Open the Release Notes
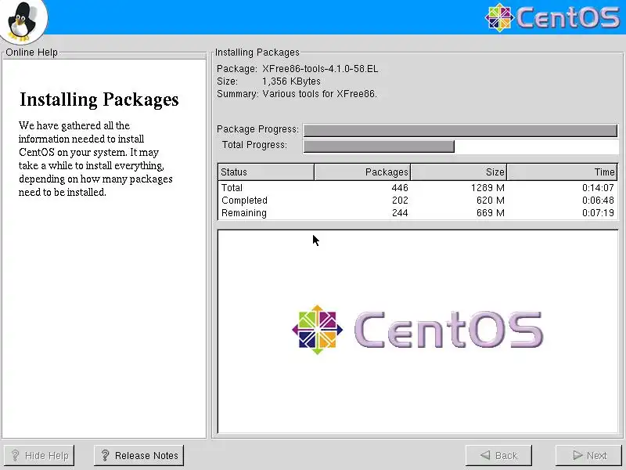This screenshot has height=470, width=626. tap(139, 455)
